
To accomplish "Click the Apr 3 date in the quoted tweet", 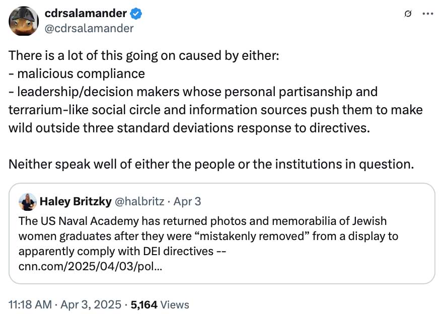I will pos(187,201).
